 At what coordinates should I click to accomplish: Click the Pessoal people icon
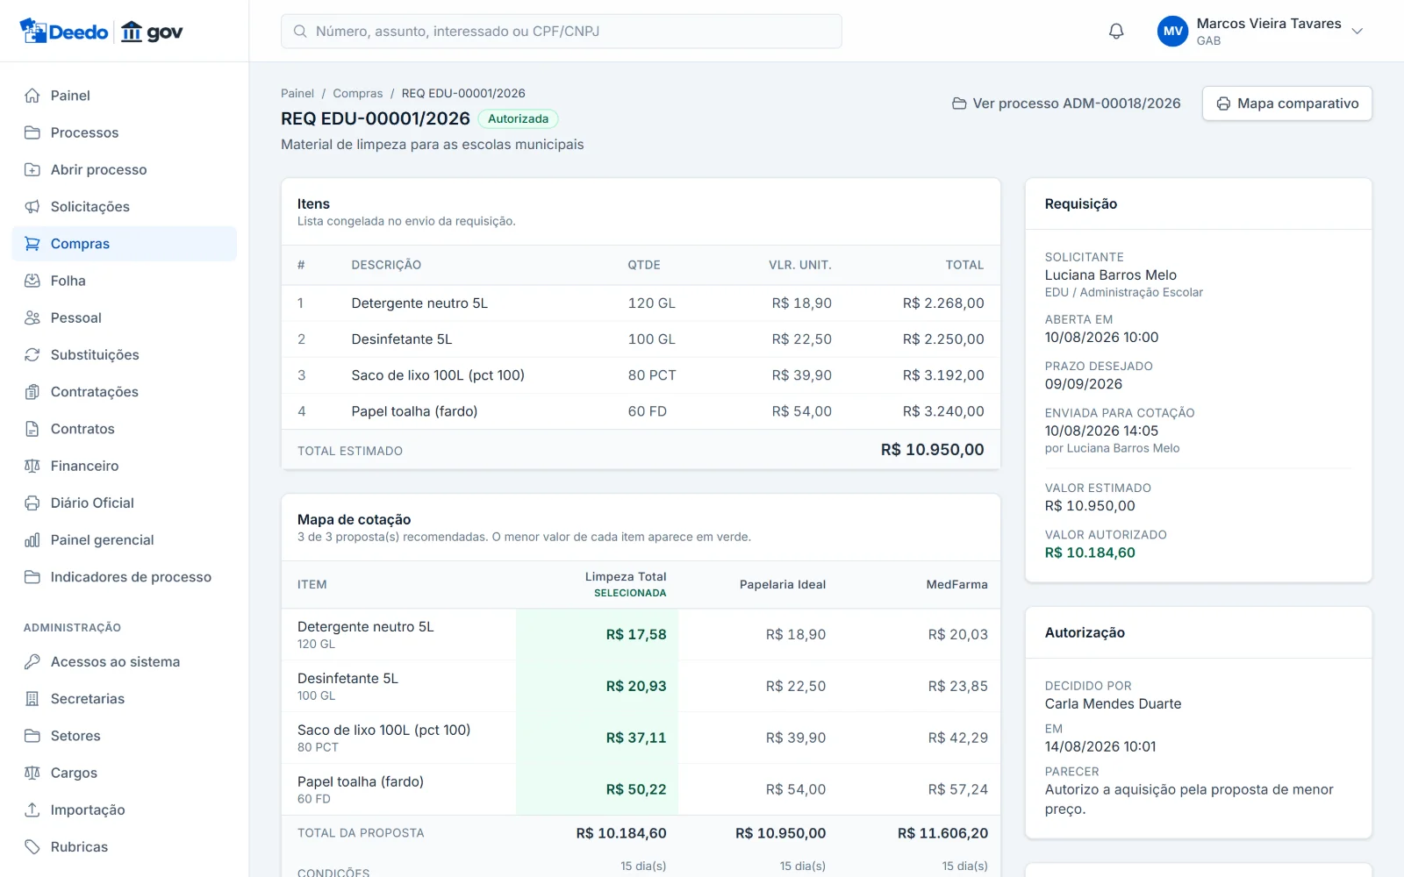pyautogui.click(x=32, y=317)
